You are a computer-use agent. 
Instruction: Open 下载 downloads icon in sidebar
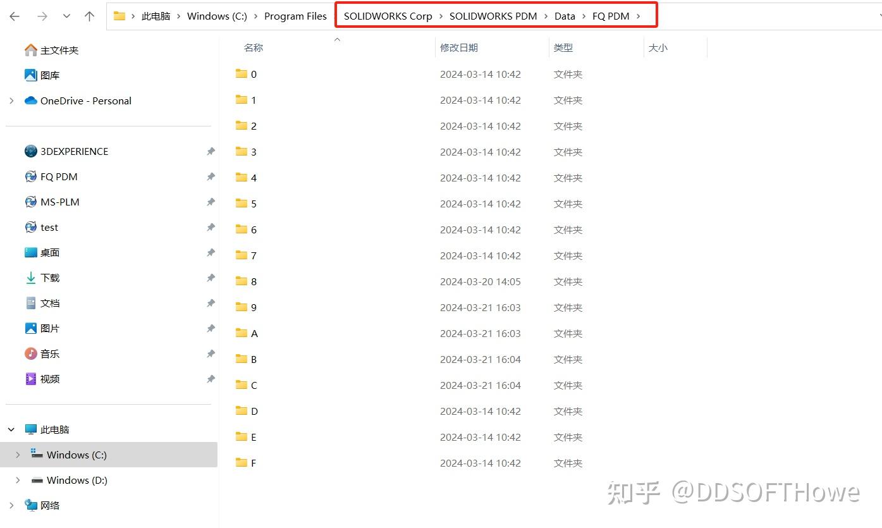(x=30, y=278)
